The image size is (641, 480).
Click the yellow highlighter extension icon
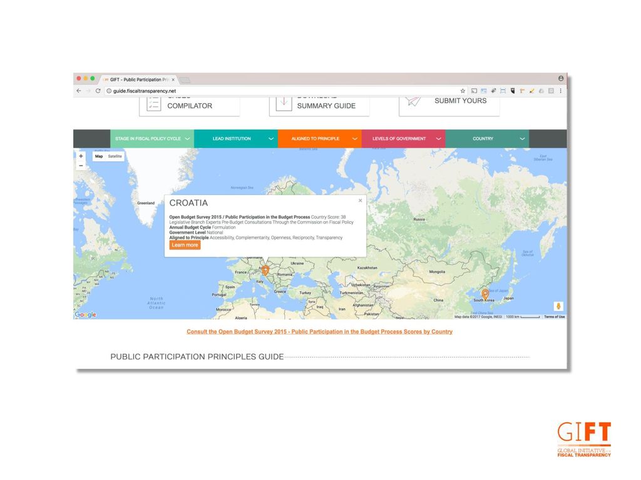tap(532, 91)
